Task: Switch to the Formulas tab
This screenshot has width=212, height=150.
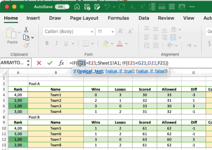Action: point(118,18)
